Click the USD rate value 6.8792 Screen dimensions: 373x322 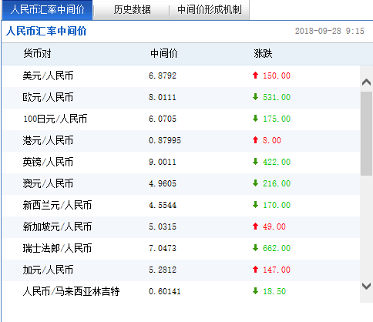click(163, 75)
